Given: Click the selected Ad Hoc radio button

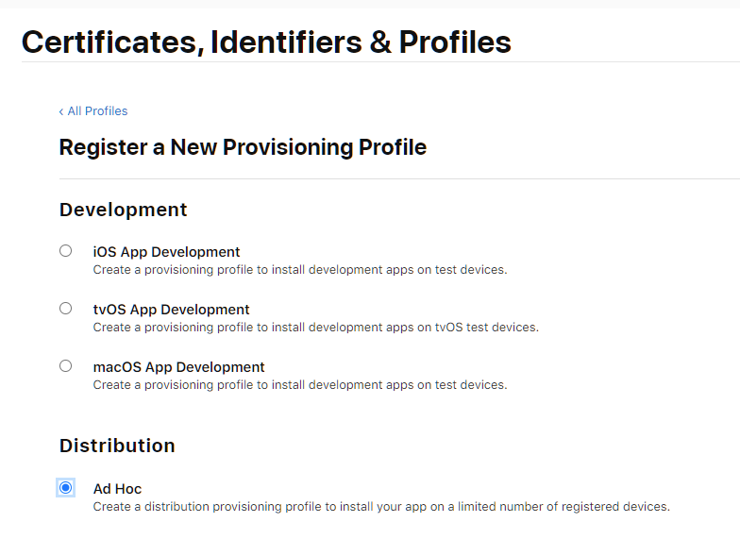Looking at the screenshot, I should [65, 488].
